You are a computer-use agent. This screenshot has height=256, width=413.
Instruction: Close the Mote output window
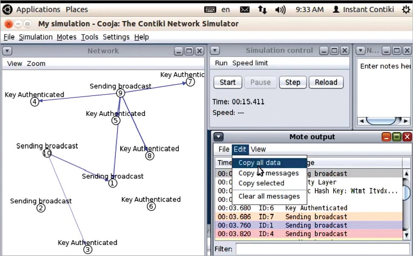point(407,137)
